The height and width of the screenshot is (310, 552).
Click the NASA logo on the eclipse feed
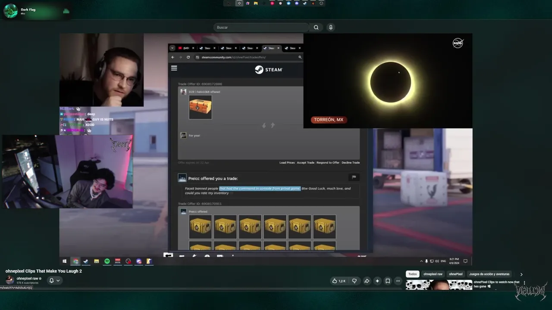pos(458,43)
